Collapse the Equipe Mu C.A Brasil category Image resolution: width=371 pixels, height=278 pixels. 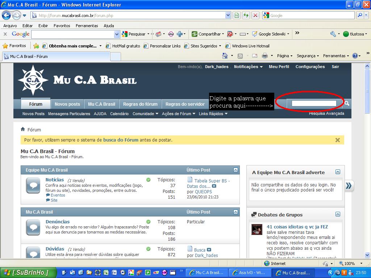[x=235, y=170]
